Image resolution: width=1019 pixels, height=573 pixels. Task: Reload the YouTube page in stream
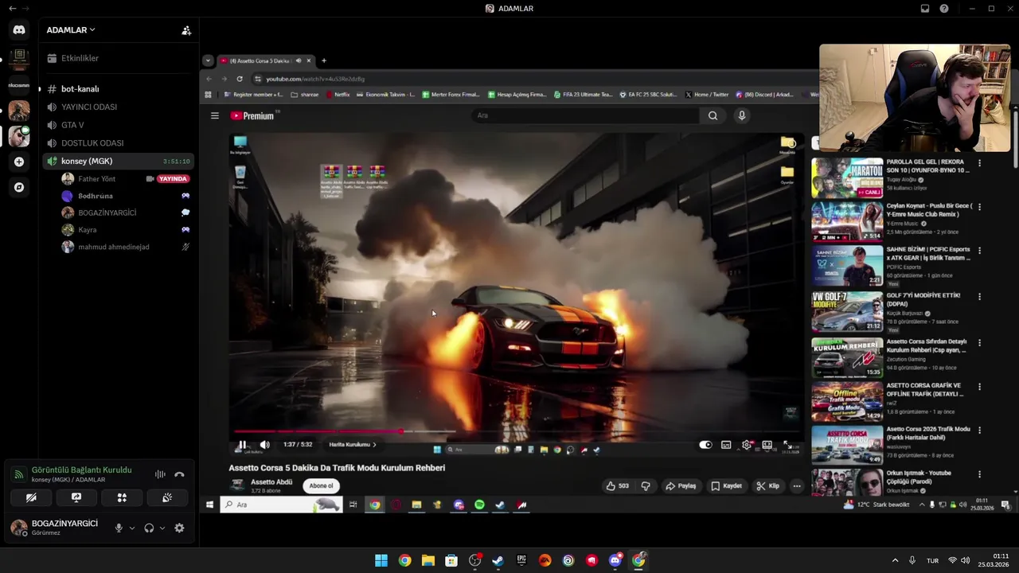tap(240, 79)
